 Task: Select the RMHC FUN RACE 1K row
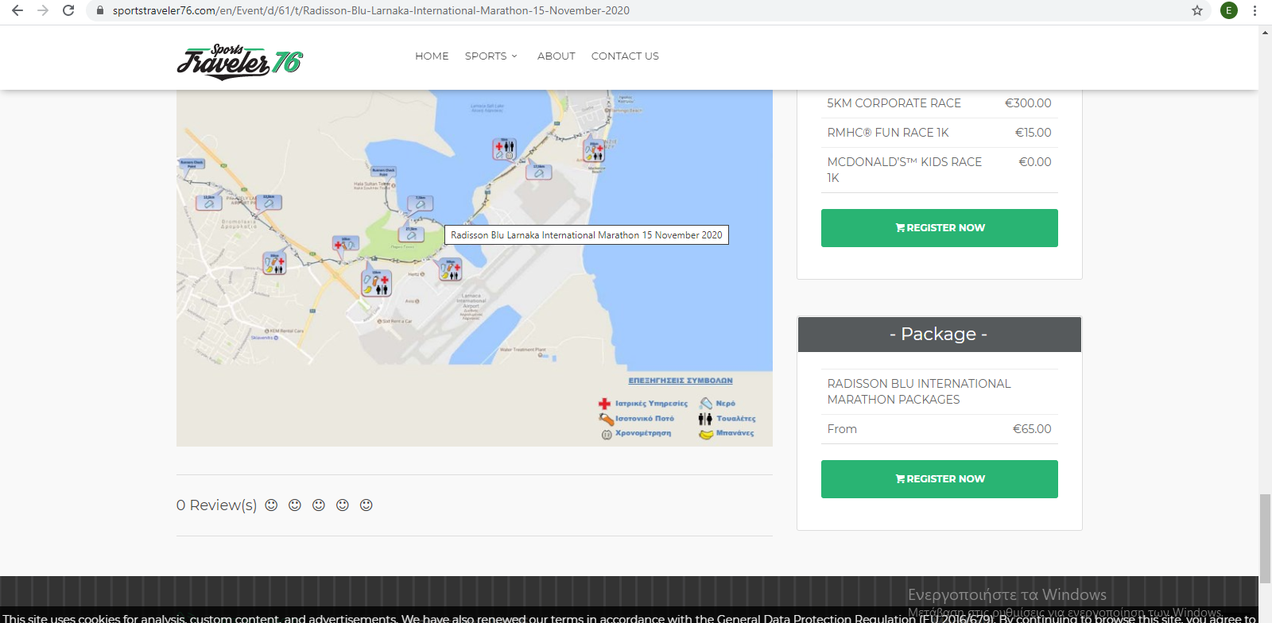coord(940,133)
